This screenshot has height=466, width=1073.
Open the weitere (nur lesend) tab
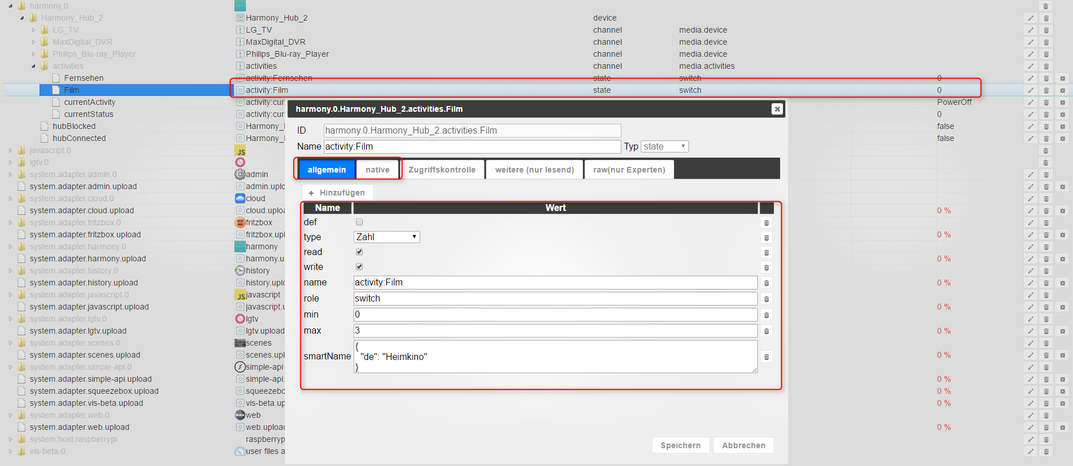[535, 170]
